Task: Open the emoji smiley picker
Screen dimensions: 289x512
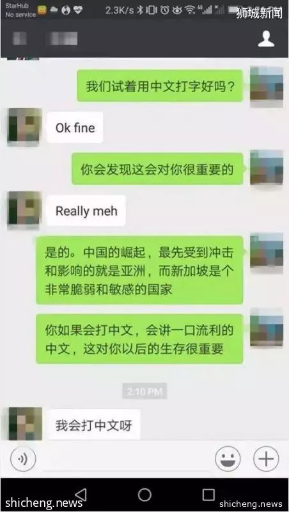Action: (x=228, y=459)
